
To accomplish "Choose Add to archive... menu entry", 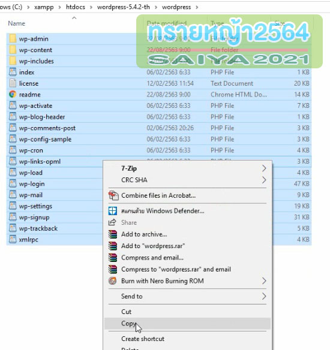I will [187, 234].
